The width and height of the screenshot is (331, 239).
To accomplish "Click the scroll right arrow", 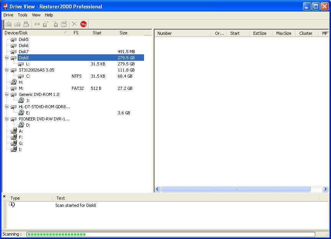I will (x=325, y=189).
